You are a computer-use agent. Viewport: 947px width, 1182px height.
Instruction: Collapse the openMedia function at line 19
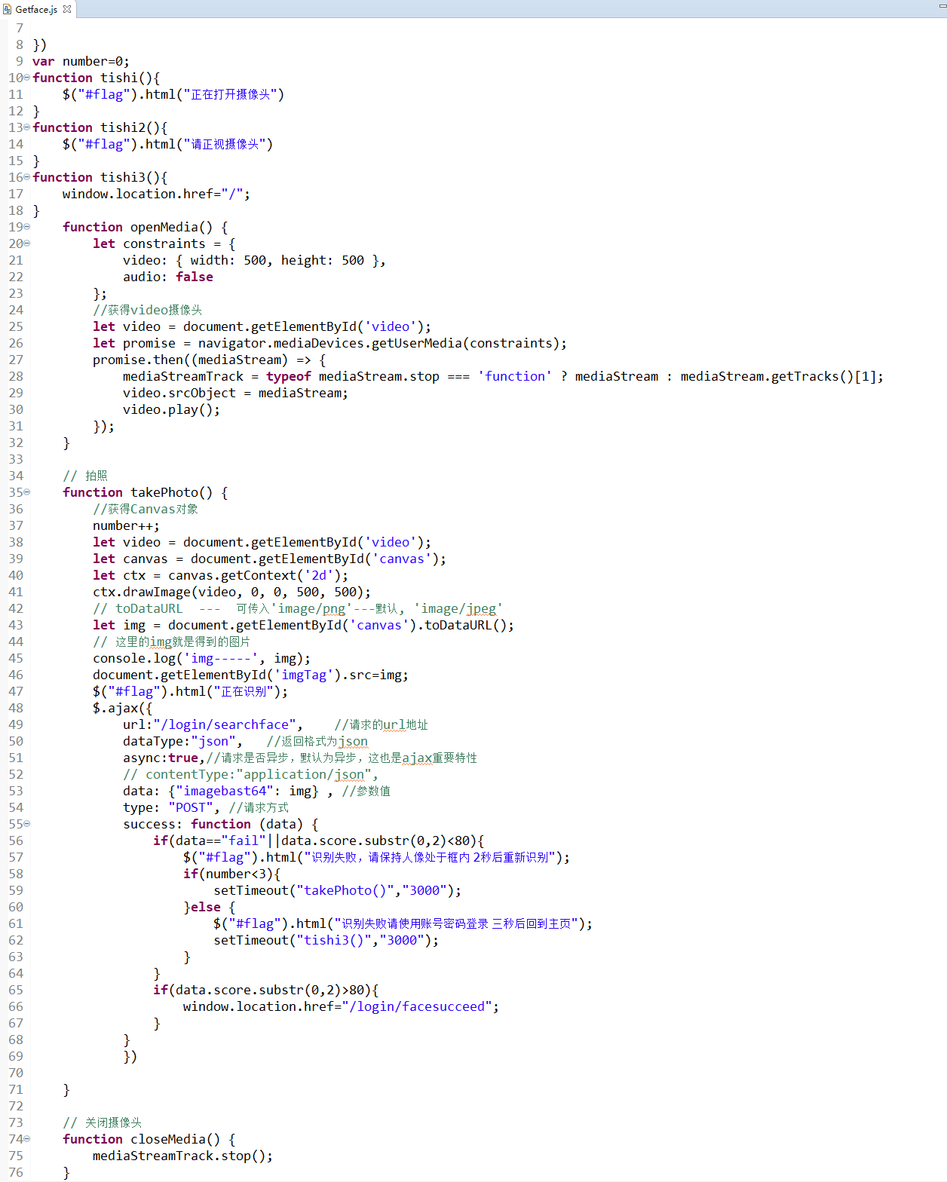coord(27,227)
